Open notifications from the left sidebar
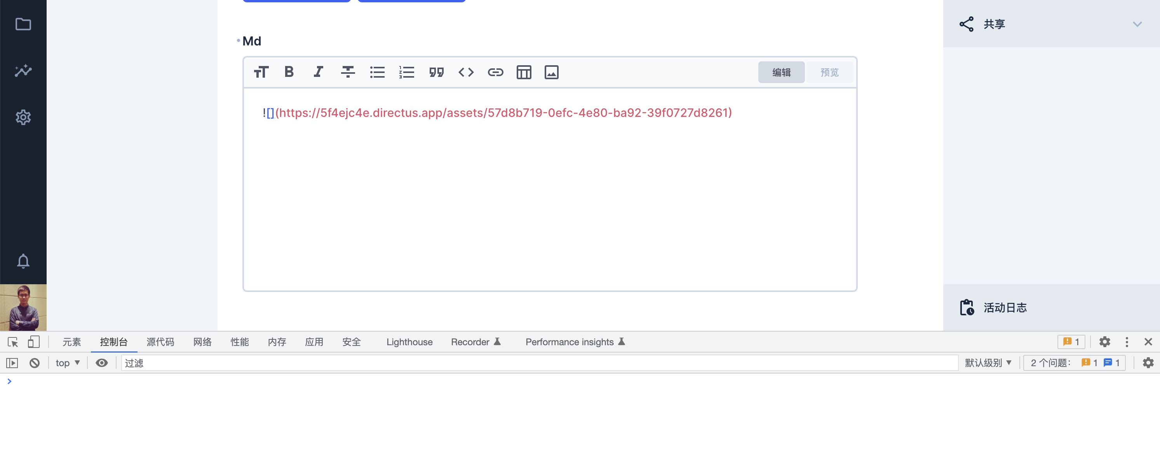 (23, 261)
